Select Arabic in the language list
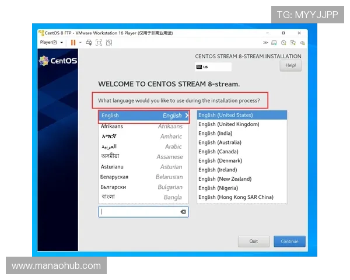This screenshot has height=280, width=350. 143,146
